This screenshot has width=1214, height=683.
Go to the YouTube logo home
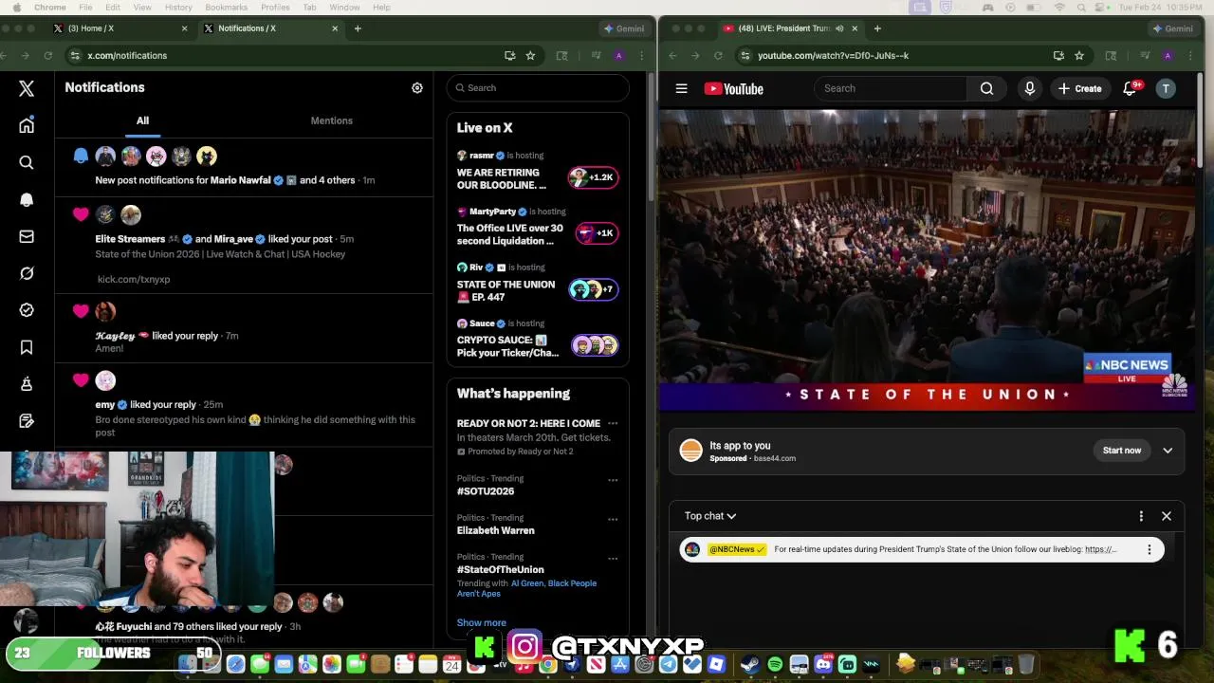[733, 88]
